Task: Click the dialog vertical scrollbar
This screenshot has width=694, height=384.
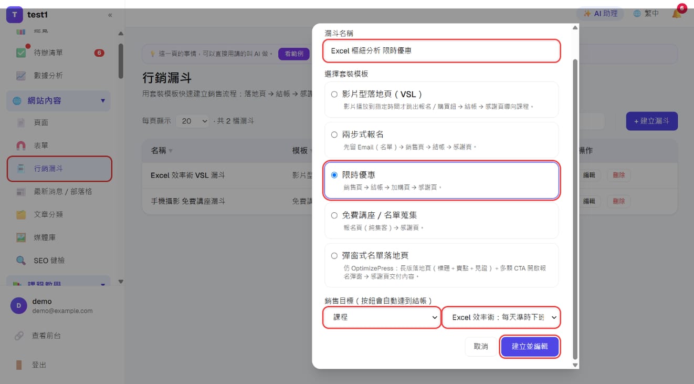Action: click(x=575, y=208)
